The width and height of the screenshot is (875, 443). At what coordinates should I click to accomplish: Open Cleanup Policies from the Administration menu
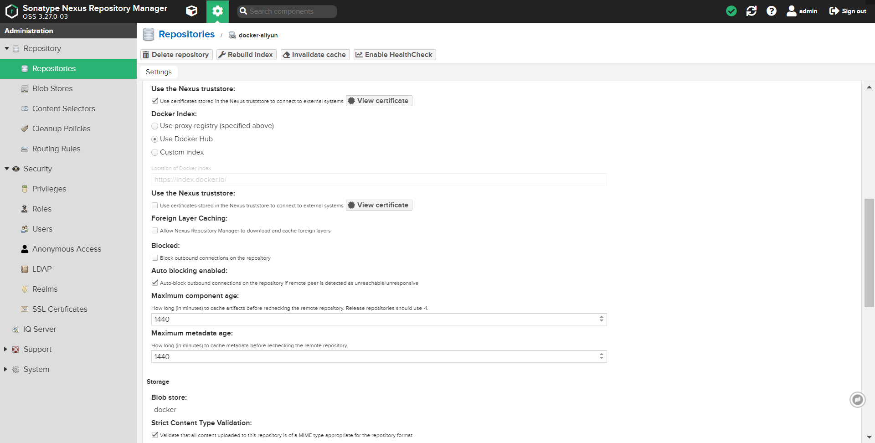pos(61,129)
